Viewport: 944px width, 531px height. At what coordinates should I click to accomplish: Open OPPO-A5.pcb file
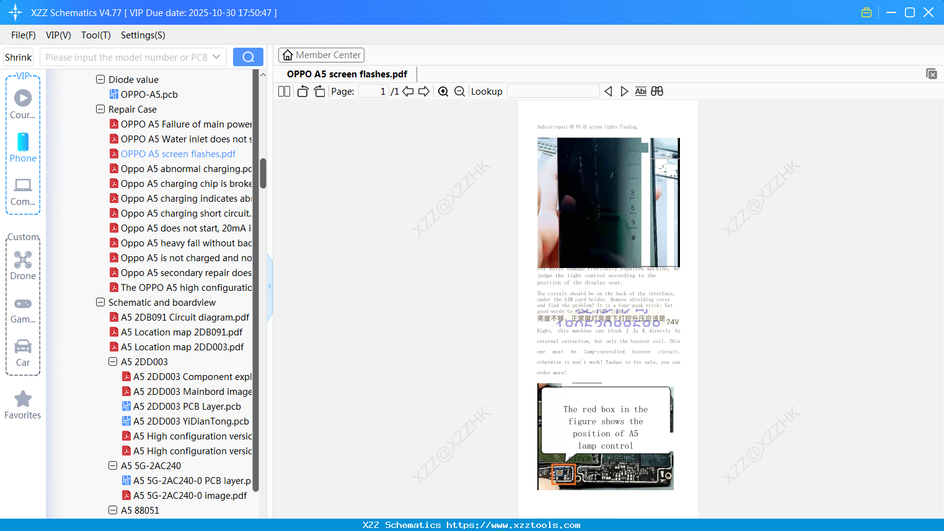tap(149, 94)
